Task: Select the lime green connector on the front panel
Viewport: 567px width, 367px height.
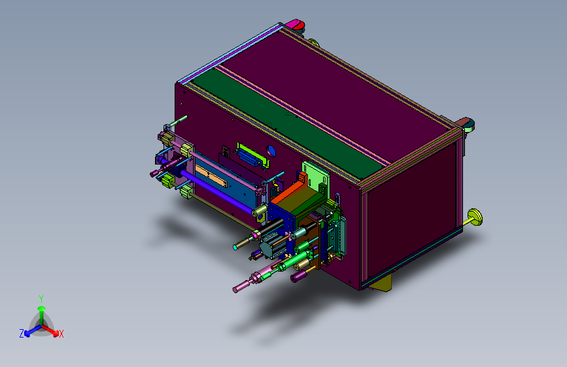Action: (x=253, y=155)
